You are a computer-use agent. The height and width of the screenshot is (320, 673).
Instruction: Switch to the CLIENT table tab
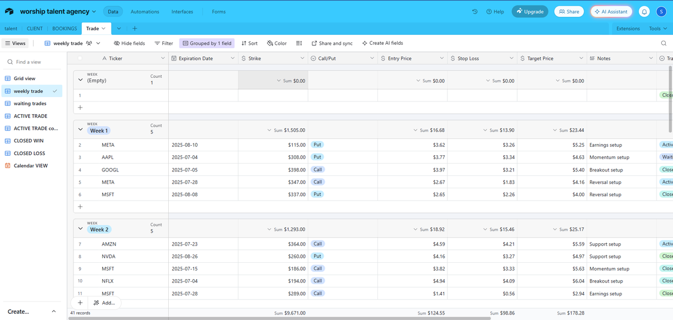[x=35, y=29]
